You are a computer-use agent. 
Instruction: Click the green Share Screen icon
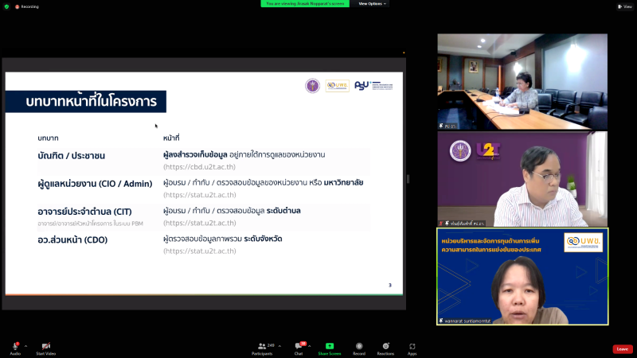pyautogui.click(x=329, y=346)
